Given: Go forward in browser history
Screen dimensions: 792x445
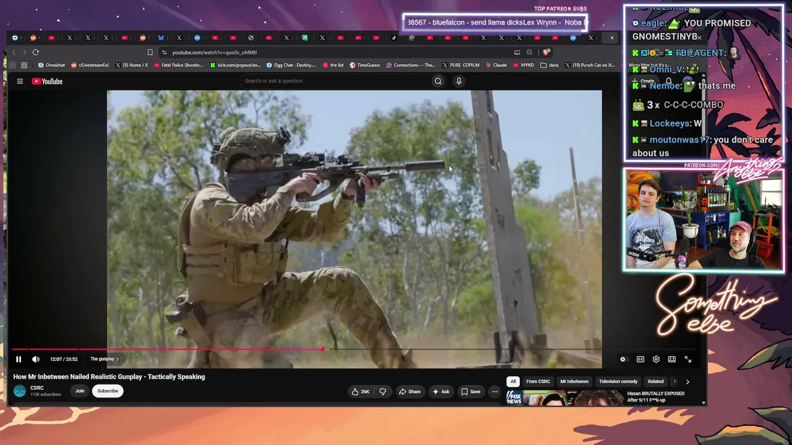Looking at the screenshot, I should click(x=25, y=53).
